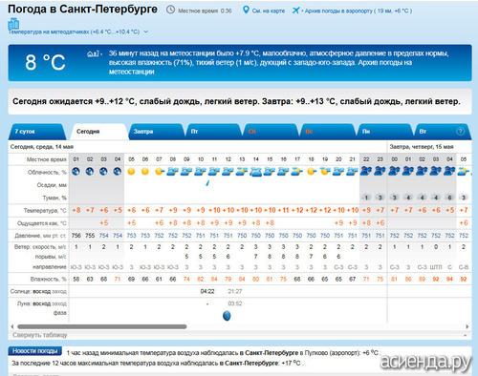Expand the sensor temperature dropdown arrow
478x376 pixels.
click(x=146, y=31)
